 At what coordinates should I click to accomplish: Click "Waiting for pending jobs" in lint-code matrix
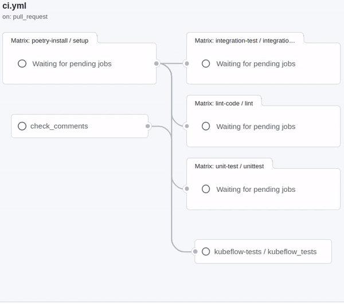pyautogui.click(x=256, y=126)
